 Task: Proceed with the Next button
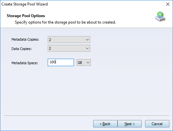[130, 124]
